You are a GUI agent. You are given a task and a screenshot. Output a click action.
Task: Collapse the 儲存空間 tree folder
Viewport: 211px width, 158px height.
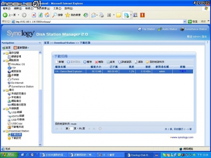click(4, 53)
